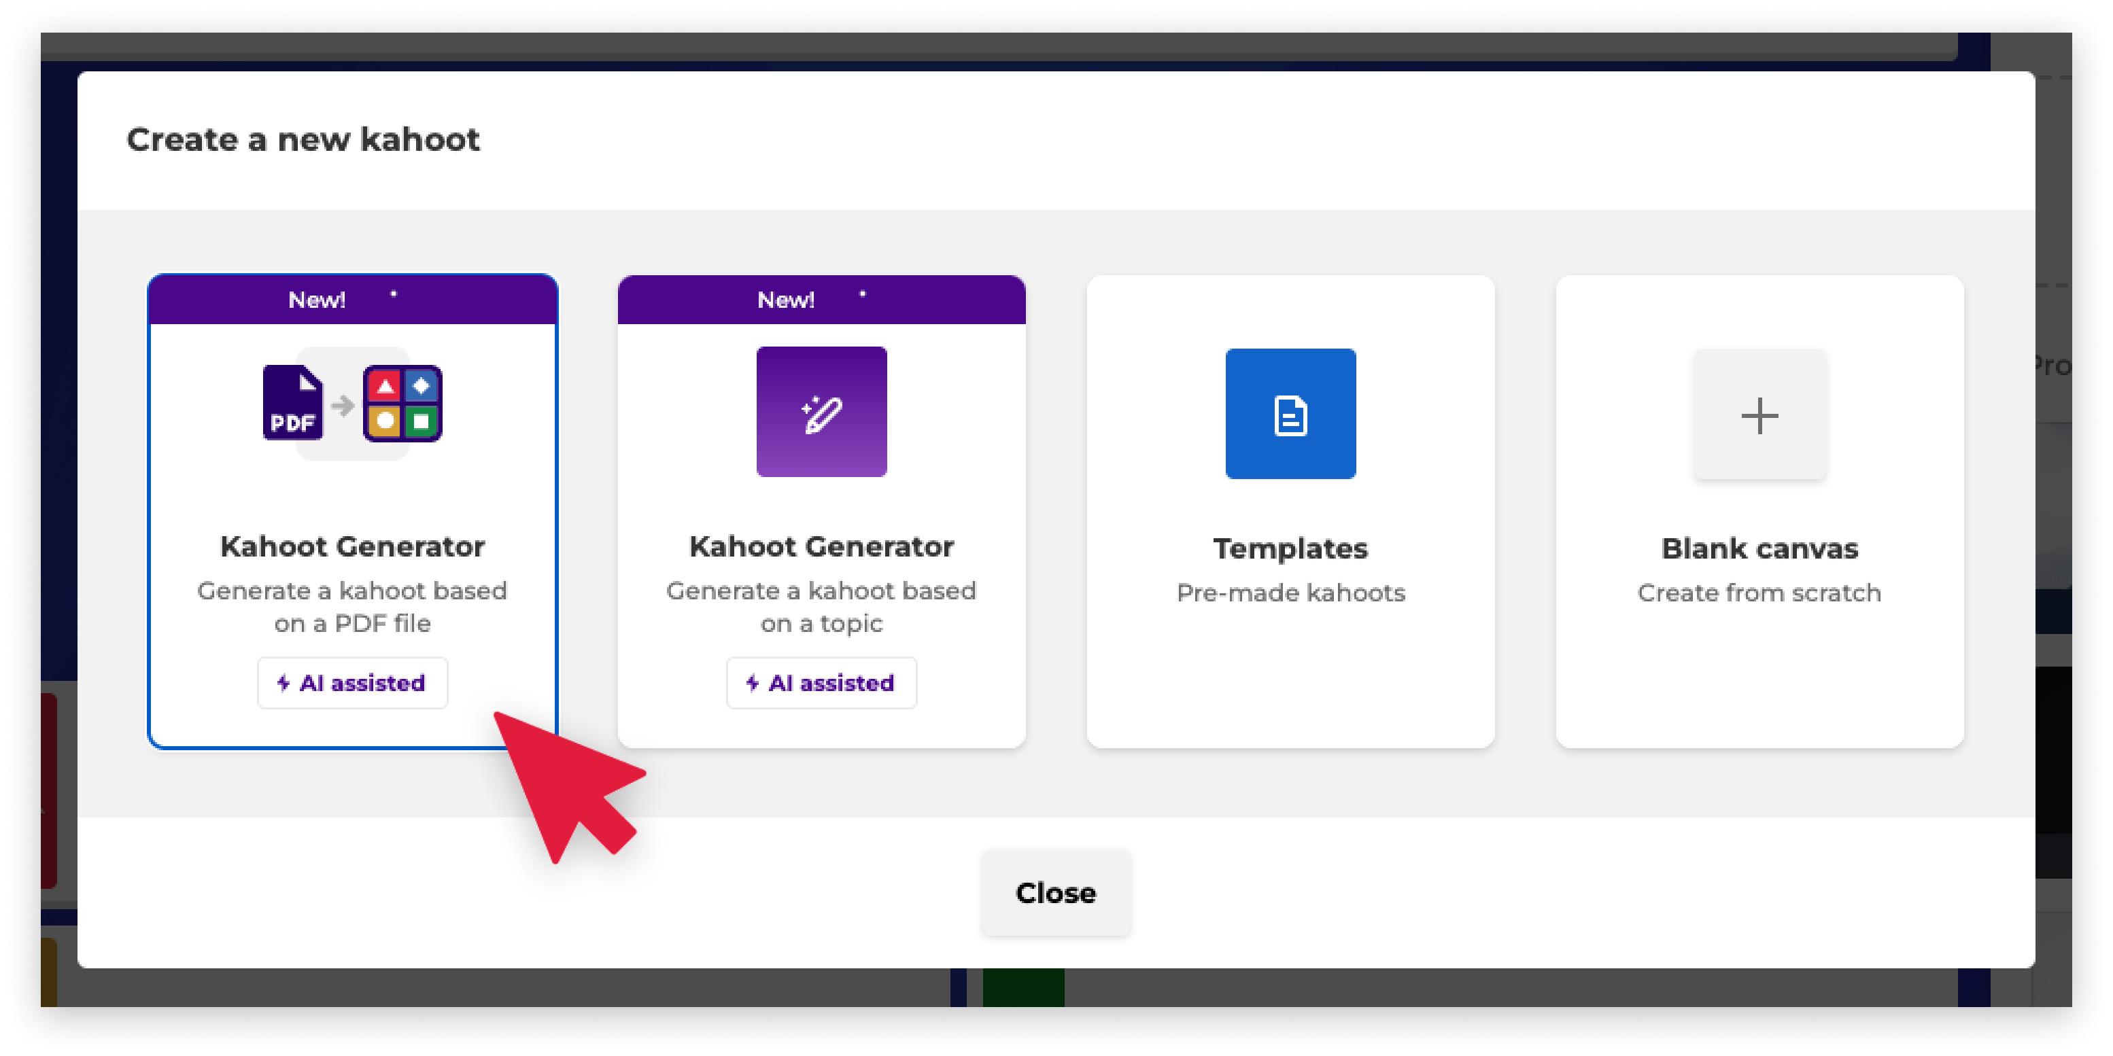The image size is (2113, 1056).
Task: Close the create kahoot dialog
Action: click(1055, 893)
